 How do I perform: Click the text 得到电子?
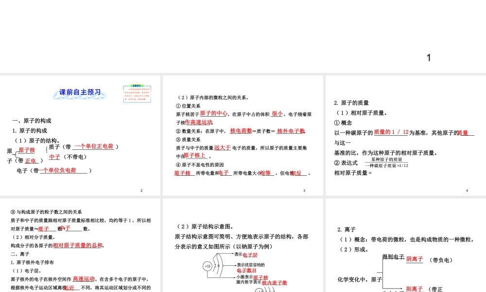tap(393, 256)
